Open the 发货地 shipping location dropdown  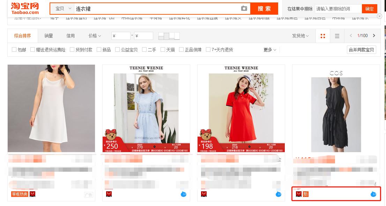click(x=300, y=35)
